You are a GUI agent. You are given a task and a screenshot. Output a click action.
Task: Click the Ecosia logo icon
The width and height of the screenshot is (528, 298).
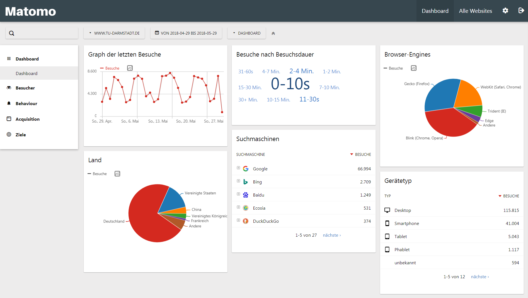246,208
